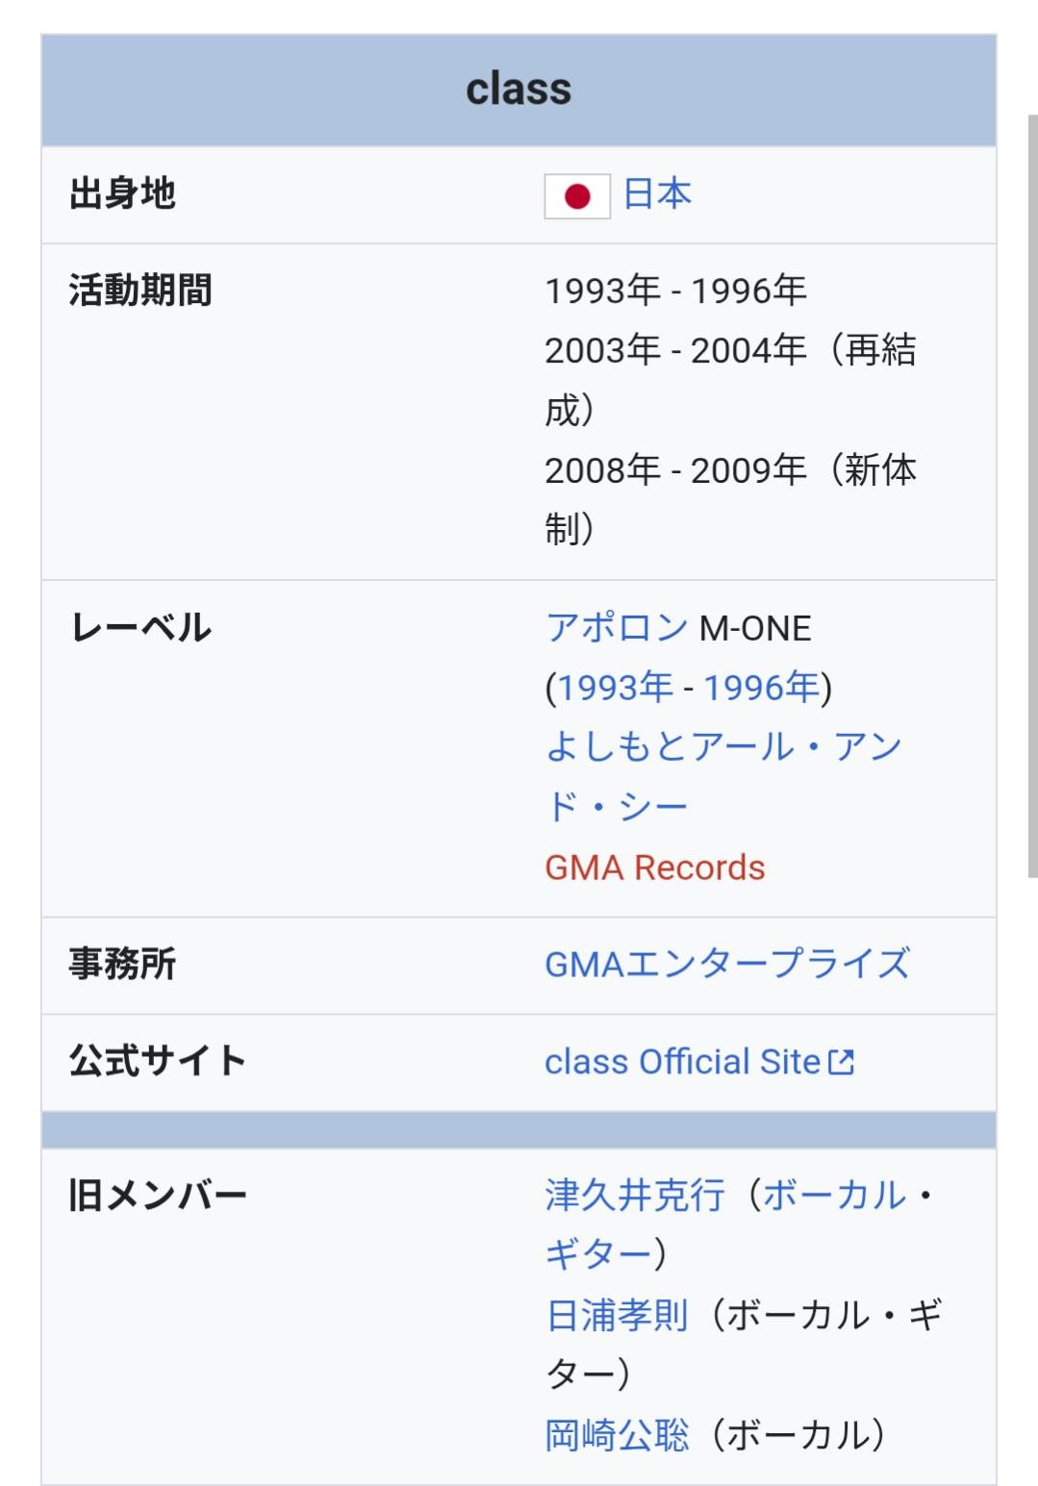This screenshot has height=1486, width=1038.
Task: Click the Japan flag icon
Action: click(x=577, y=196)
